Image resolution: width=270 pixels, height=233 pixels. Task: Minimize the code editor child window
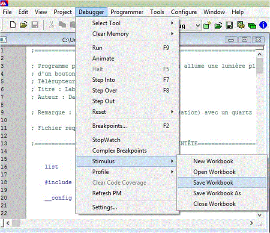click(231, 40)
